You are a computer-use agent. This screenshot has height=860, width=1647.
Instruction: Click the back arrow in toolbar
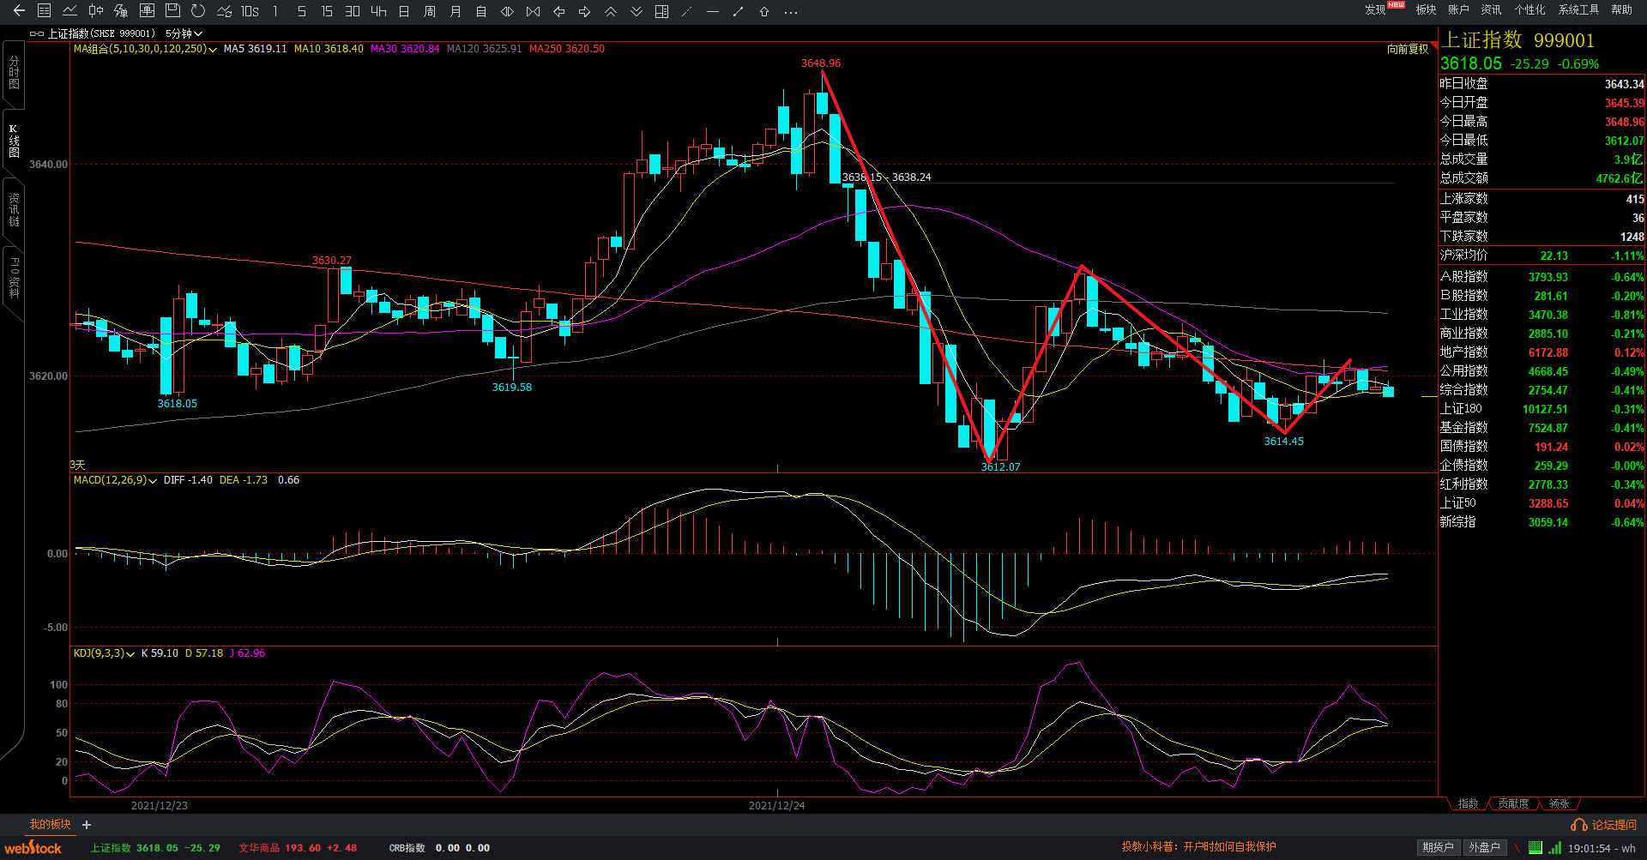point(19,11)
